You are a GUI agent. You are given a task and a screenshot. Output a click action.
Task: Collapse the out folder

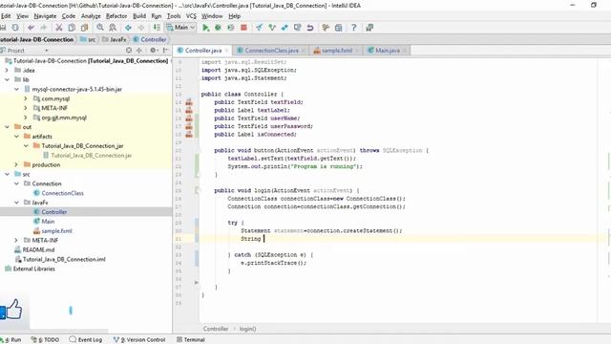tap(7, 127)
